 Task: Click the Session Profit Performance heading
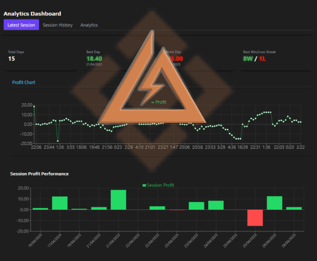[39, 173]
